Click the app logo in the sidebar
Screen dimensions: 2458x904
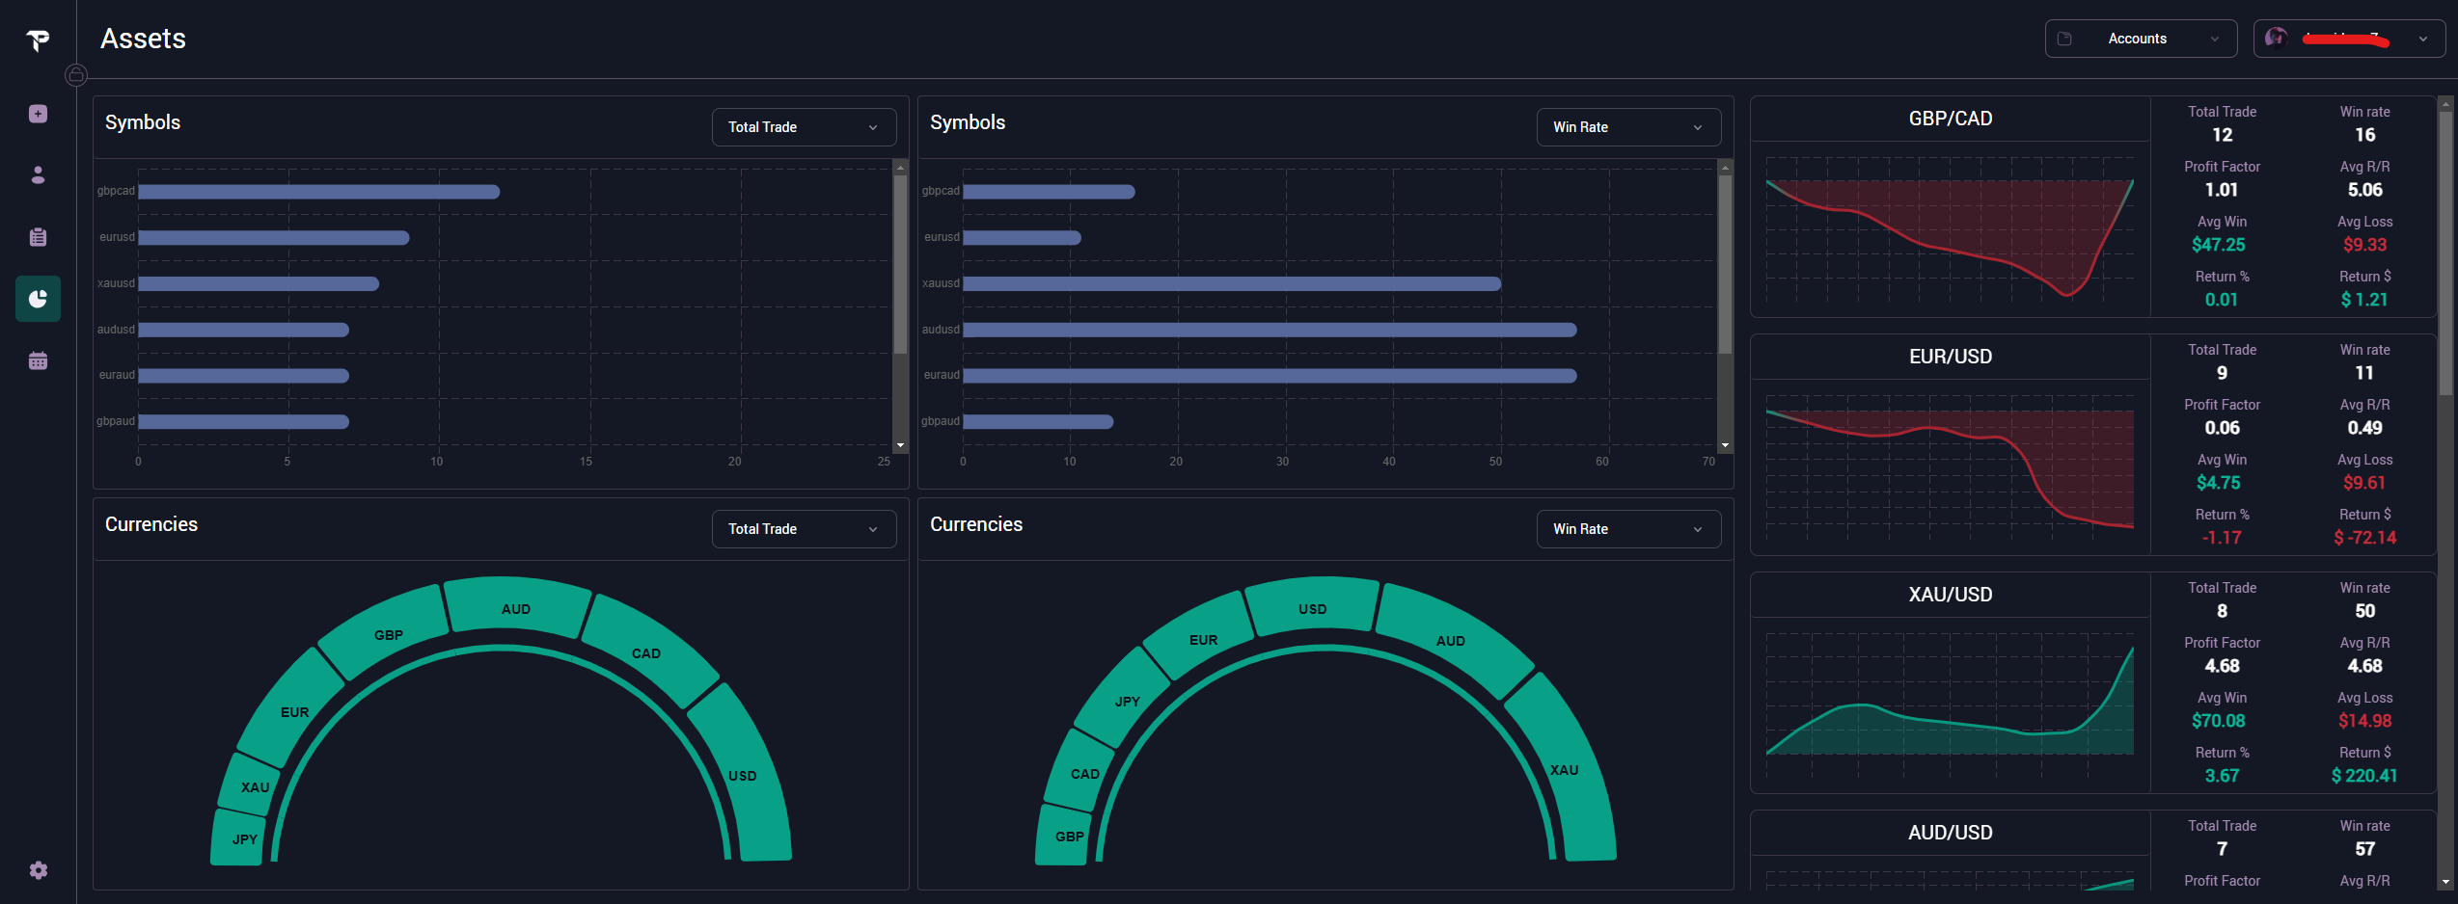(x=38, y=40)
